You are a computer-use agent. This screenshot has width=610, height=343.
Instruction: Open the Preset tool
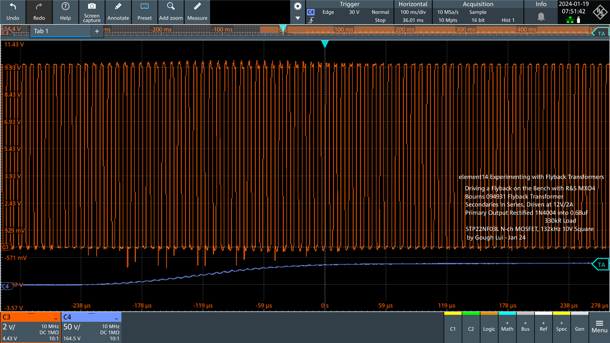coord(144,7)
